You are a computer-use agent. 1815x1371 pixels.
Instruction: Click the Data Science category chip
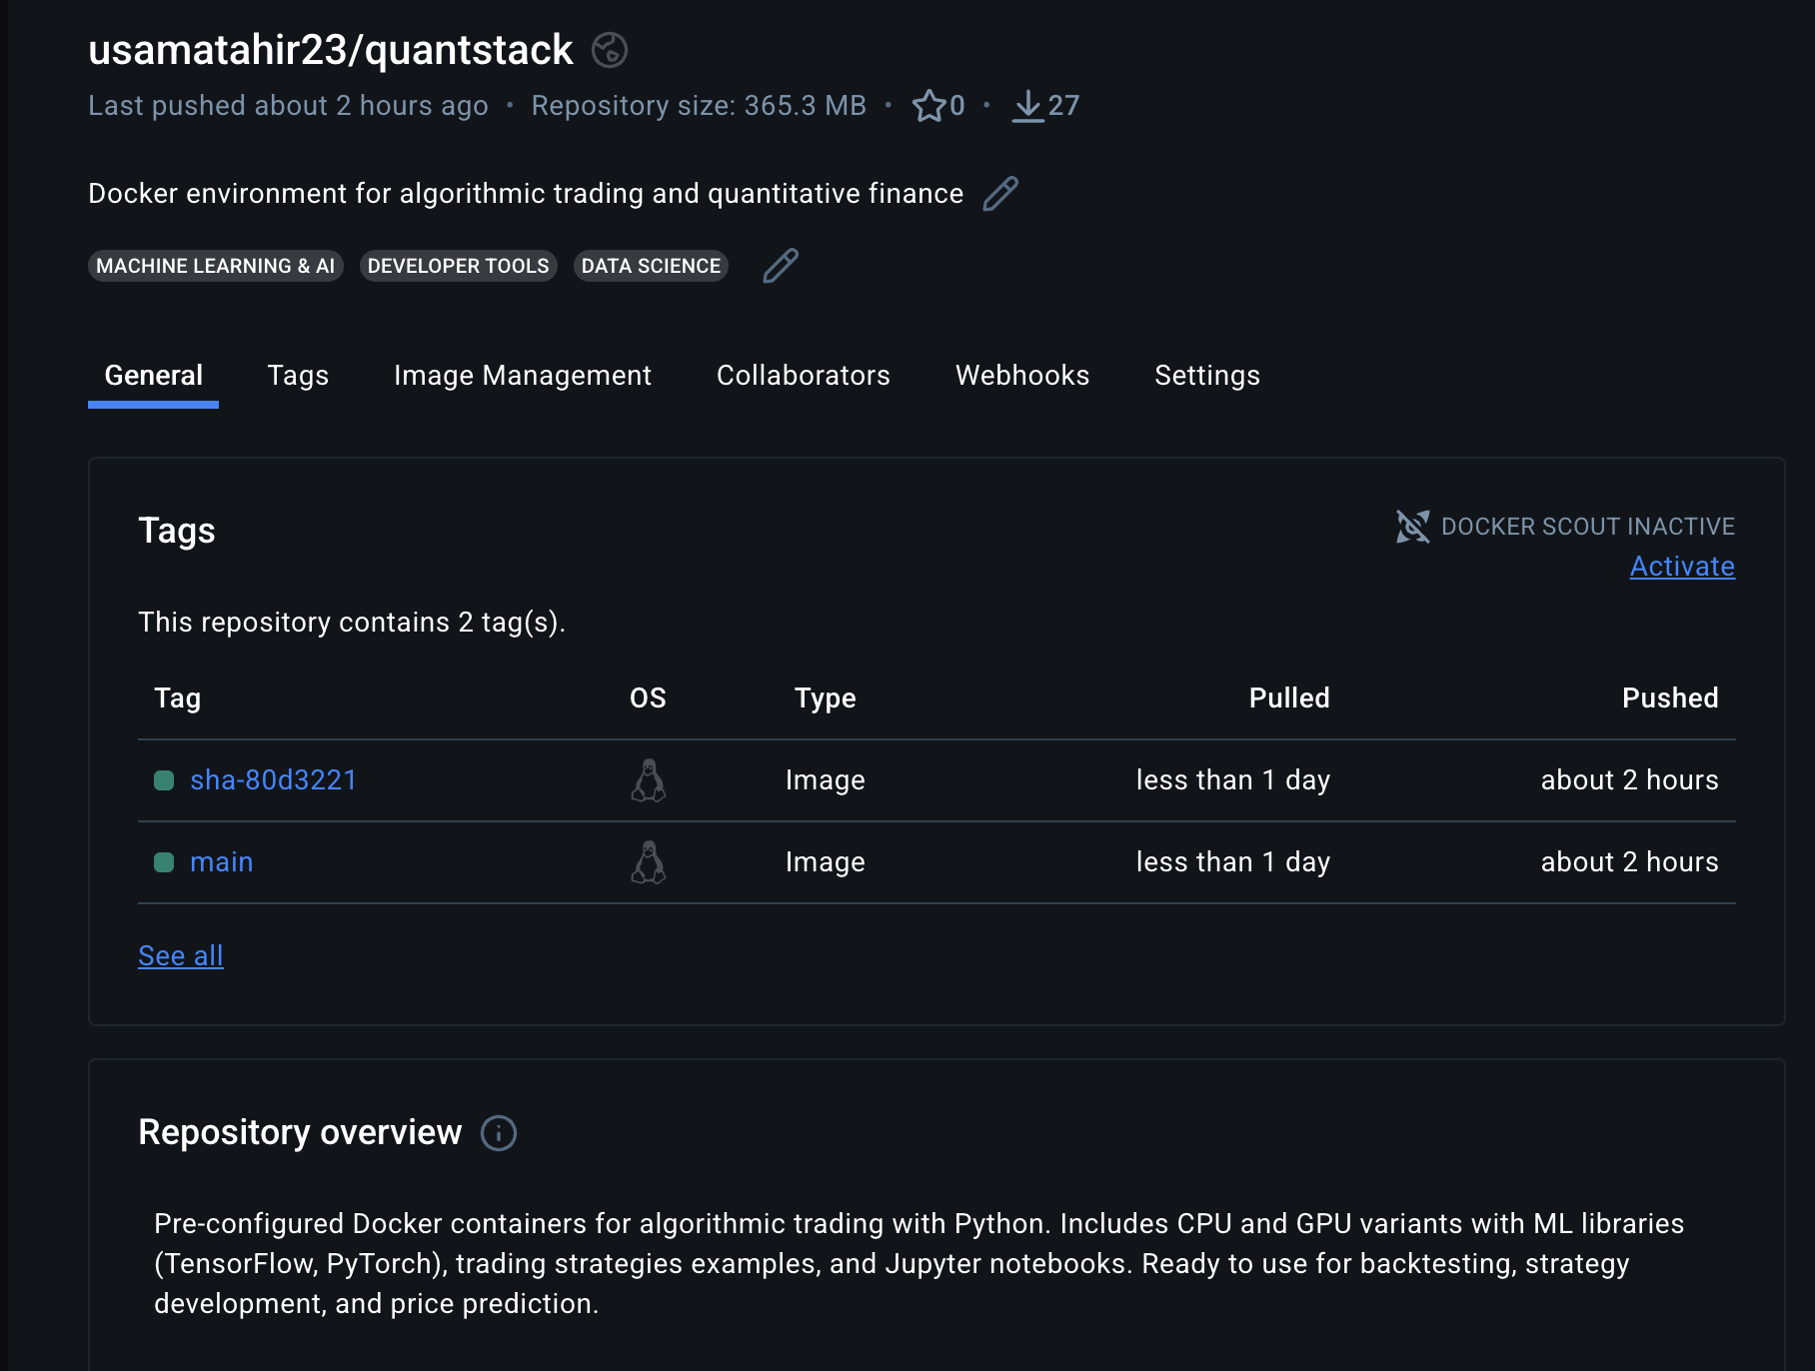tap(652, 266)
